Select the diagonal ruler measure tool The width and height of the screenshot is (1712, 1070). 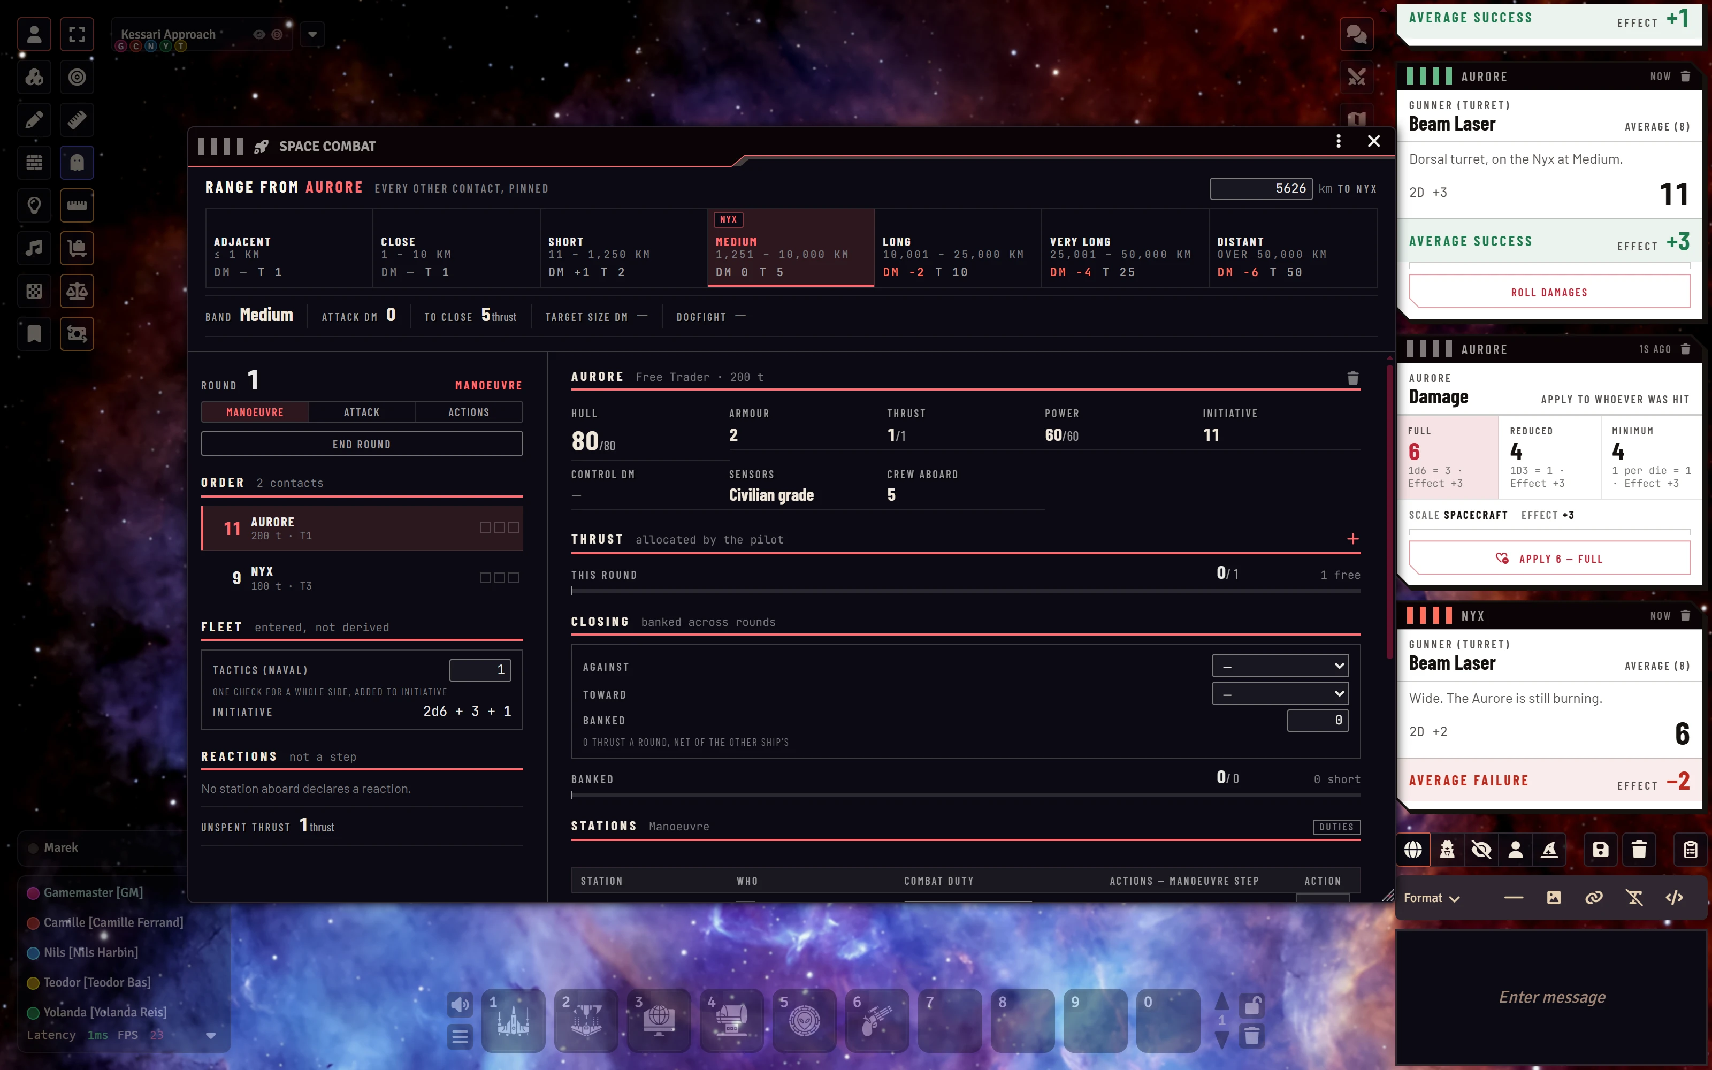[x=77, y=120]
